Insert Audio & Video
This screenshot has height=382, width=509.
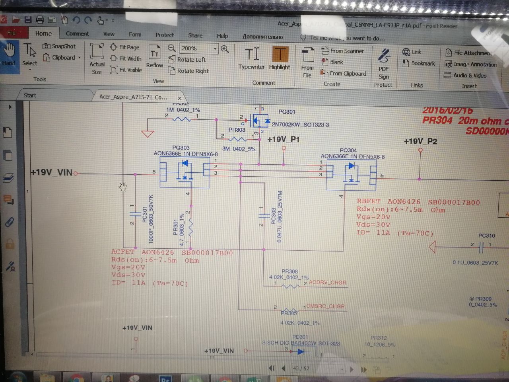[x=465, y=75]
